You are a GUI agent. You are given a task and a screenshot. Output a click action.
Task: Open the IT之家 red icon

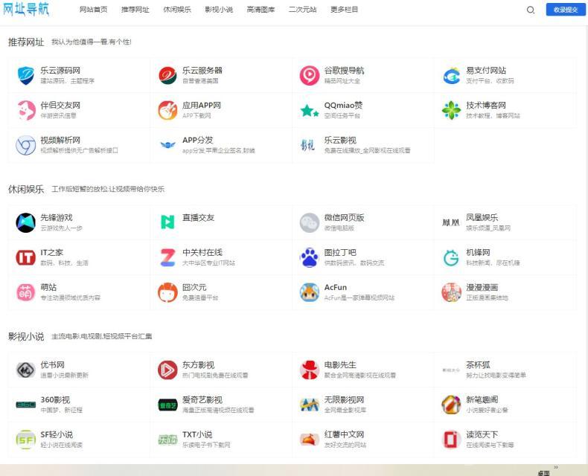pos(26,257)
